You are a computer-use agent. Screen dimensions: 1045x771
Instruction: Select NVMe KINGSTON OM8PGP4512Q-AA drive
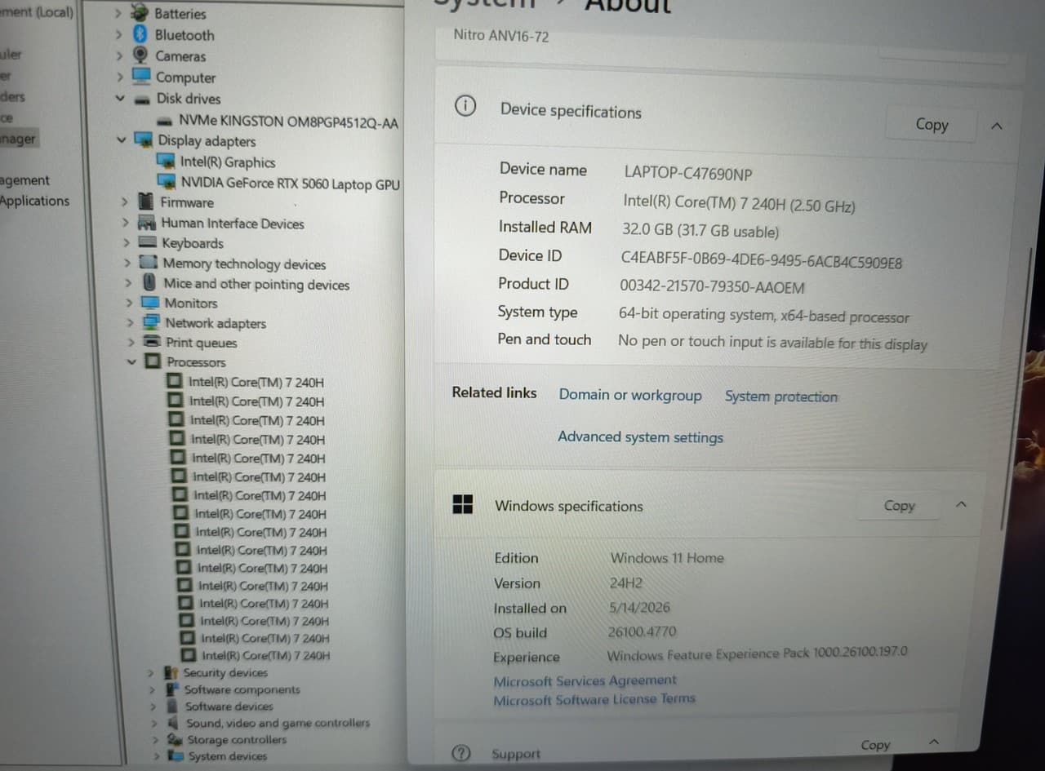click(288, 122)
